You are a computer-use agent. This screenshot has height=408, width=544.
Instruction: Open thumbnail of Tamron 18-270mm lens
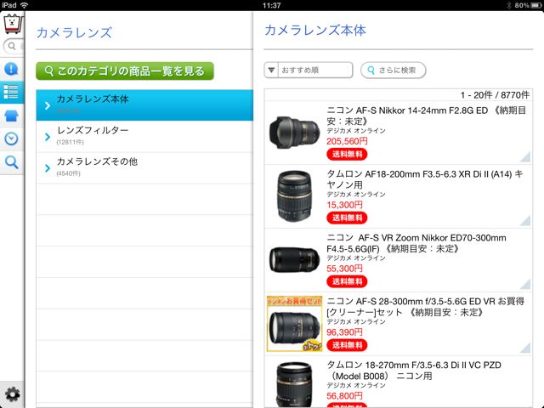pyautogui.click(x=294, y=384)
